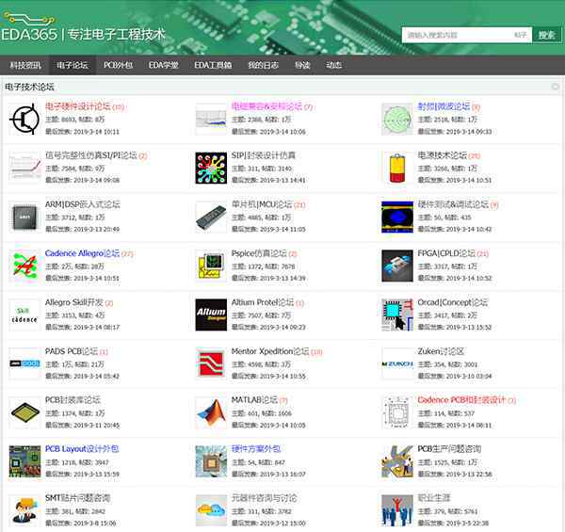The width and height of the screenshot is (565, 532).
Task: Collapse the 电子技术论坛 section
Action: [x=556, y=86]
